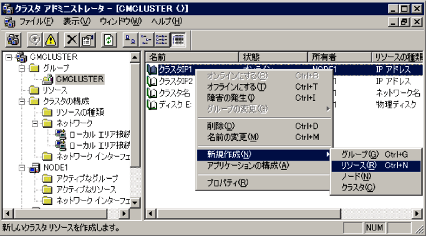Choose グループ(G) in the submenu
Screen dimensions: 426x236
click(375, 154)
